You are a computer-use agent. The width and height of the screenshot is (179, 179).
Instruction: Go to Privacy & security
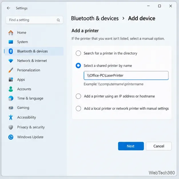point(31,127)
